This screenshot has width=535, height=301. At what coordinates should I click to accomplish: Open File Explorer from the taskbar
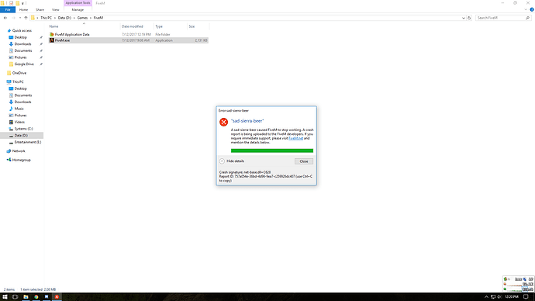tap(26, 297)
